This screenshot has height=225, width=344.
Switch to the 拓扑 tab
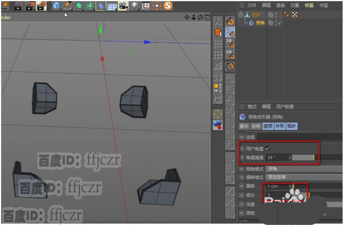point(292,126)
